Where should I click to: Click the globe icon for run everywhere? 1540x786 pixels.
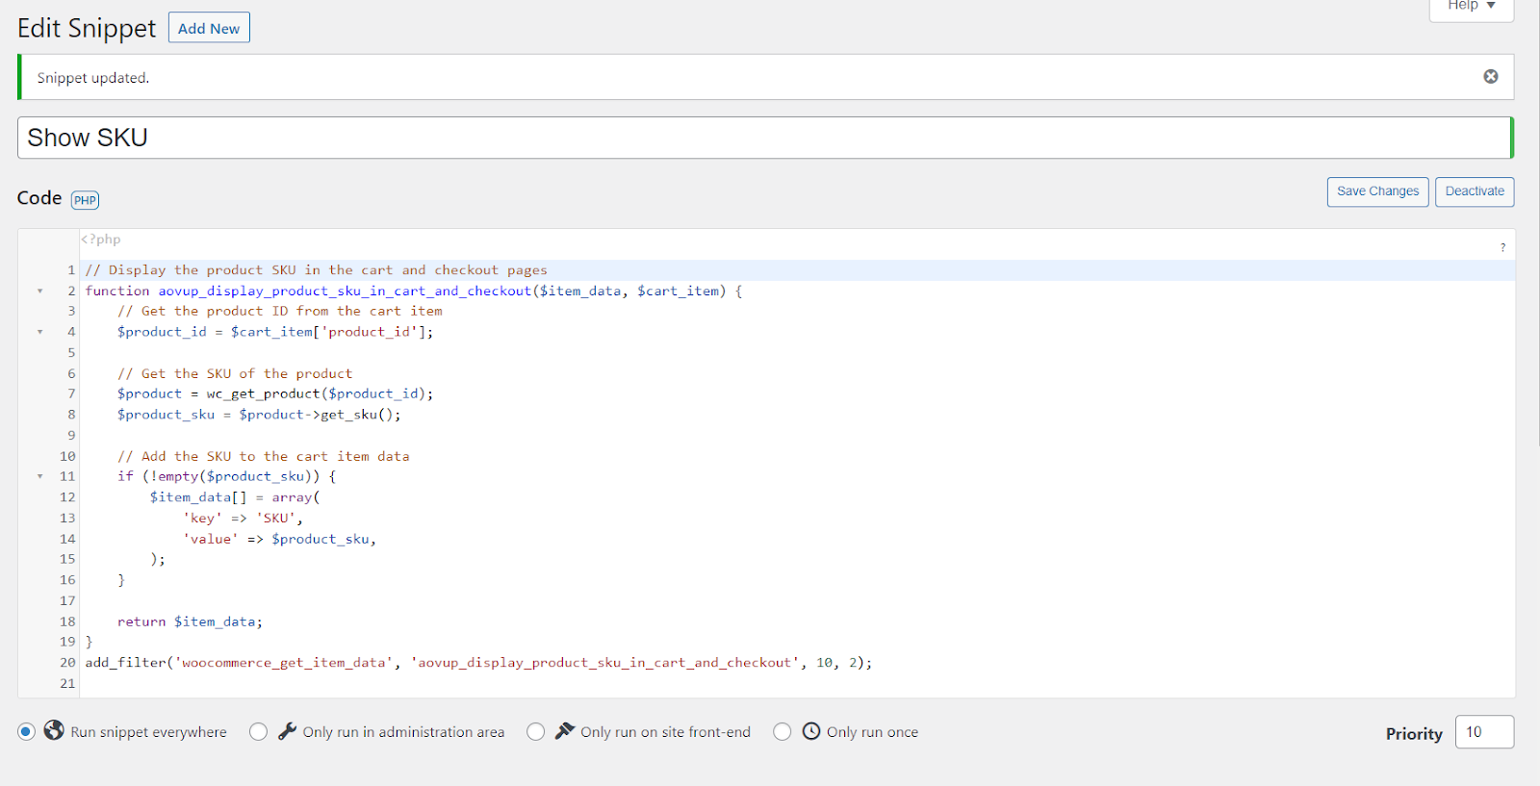click(54, 730)
